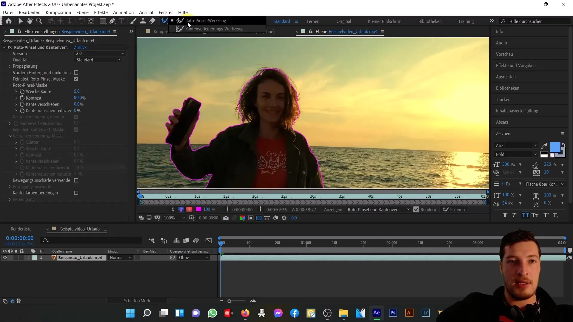Open the Komposition menu
The image size is (573, 322).
click(58, 12)
